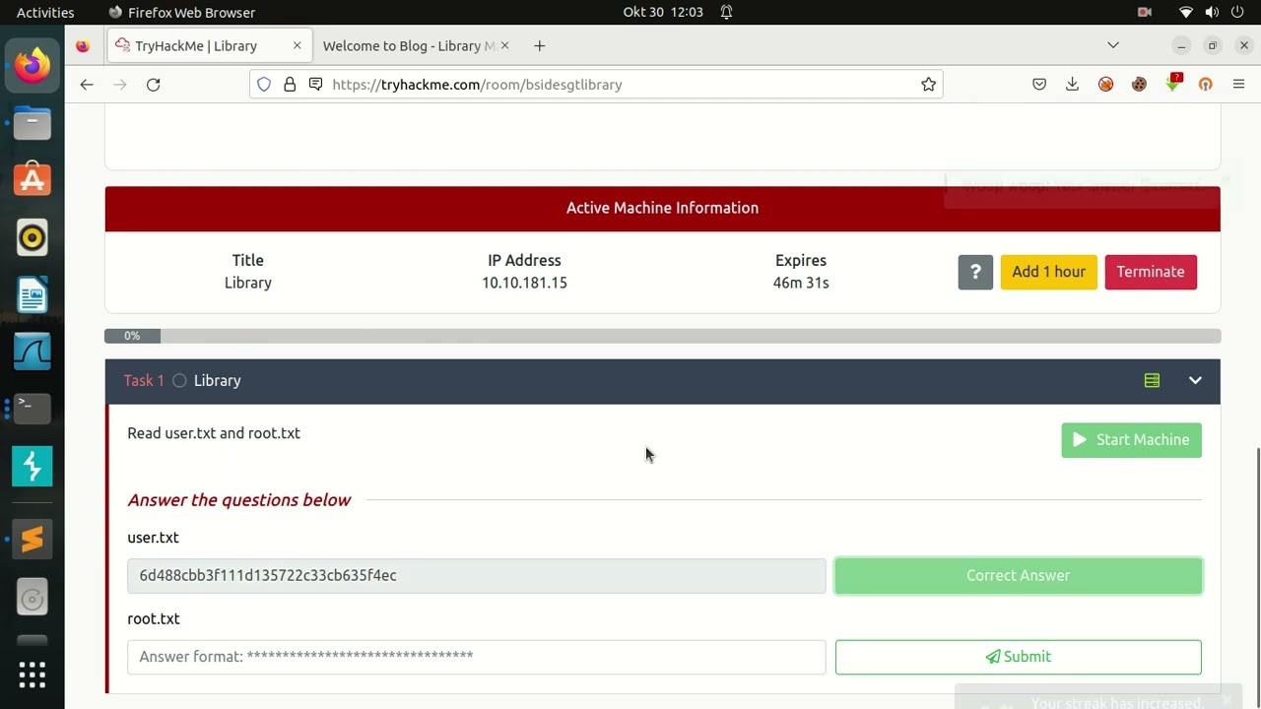
Task: Open the help question mark button
Action: pos(975,272)
